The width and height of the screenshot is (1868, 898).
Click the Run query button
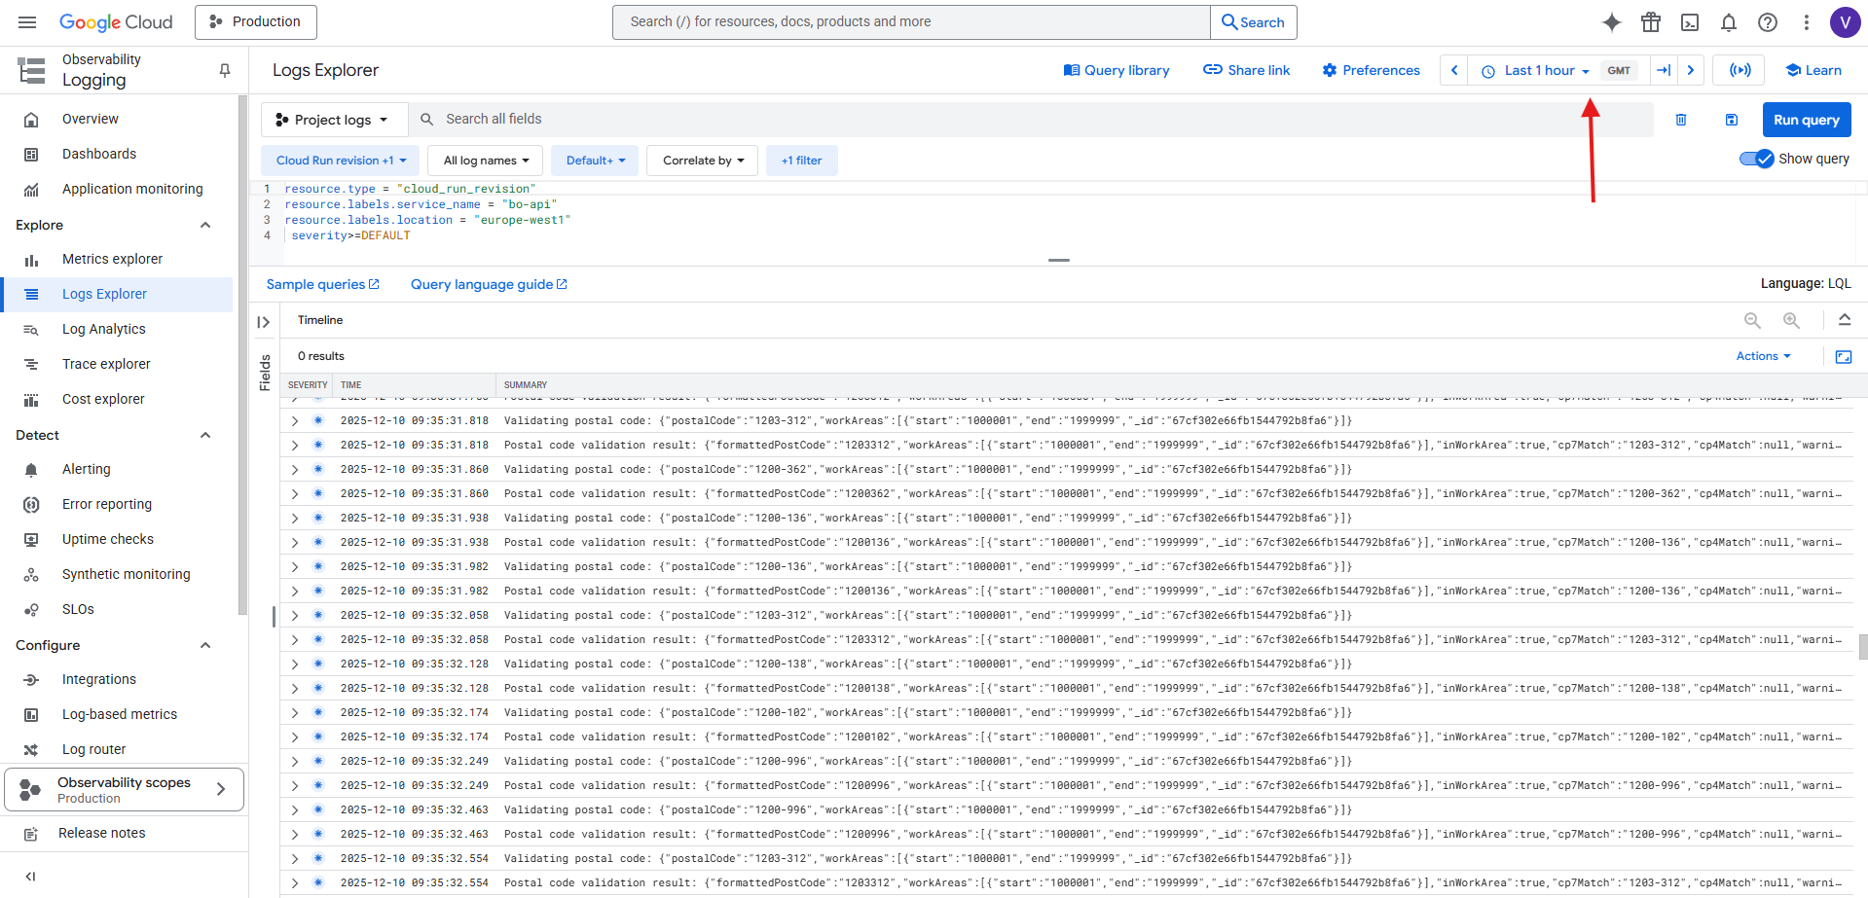click(x=1806, y=120)
